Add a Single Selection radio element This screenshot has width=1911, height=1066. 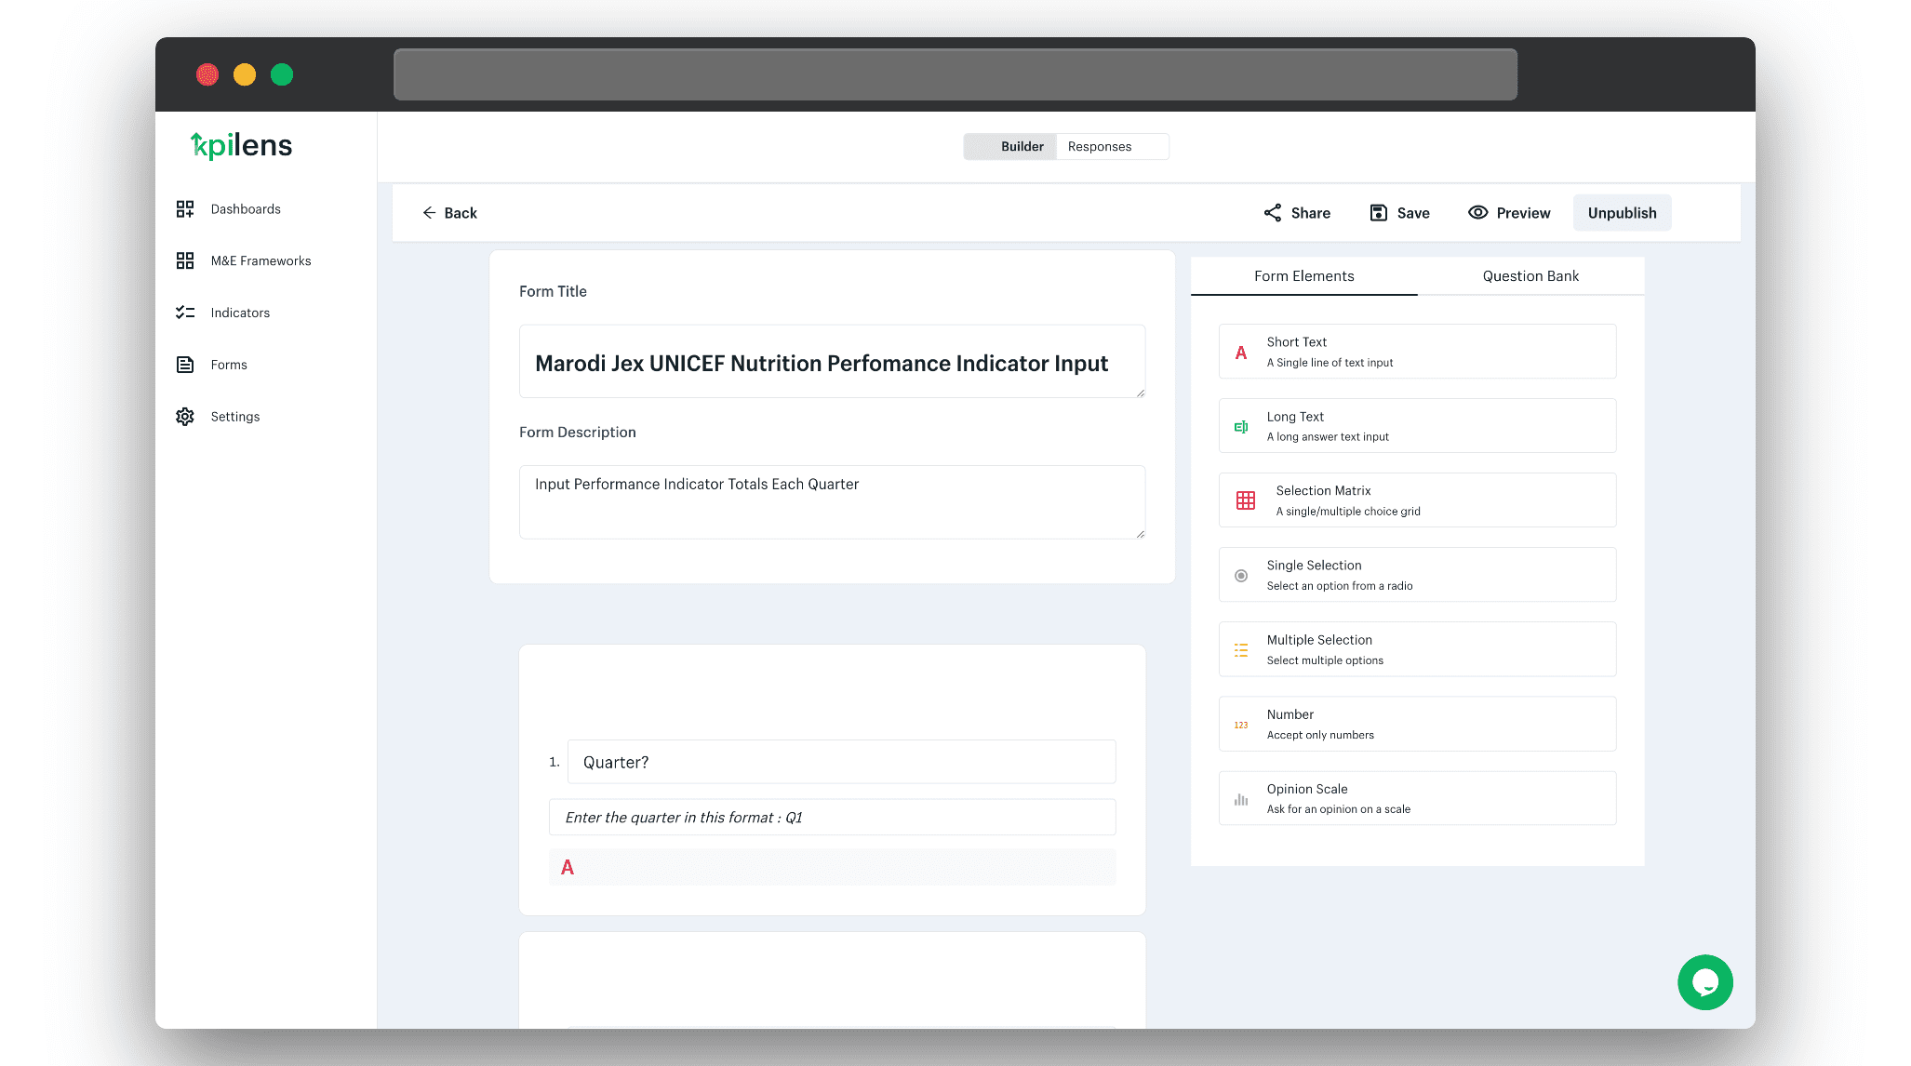tap(1417, 575)
